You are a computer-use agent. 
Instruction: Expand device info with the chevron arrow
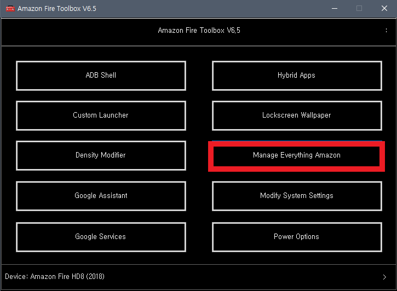384,277
